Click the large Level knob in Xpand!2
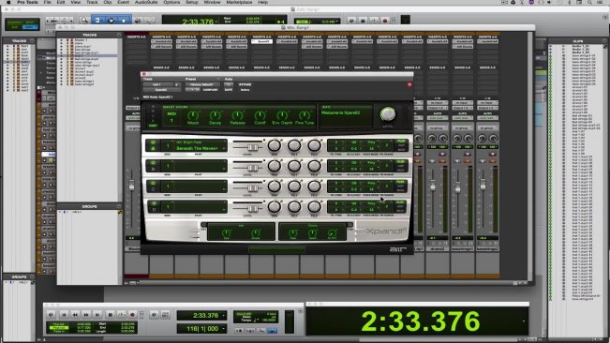The width and height of the screenshot is (610, 343). point(388,114)
